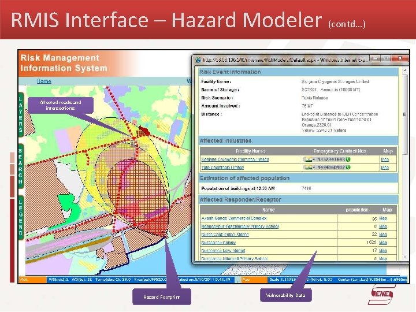Click the Center (Lon,Lat) status reading
Screen dimensions: 416x312
(372, 280)
